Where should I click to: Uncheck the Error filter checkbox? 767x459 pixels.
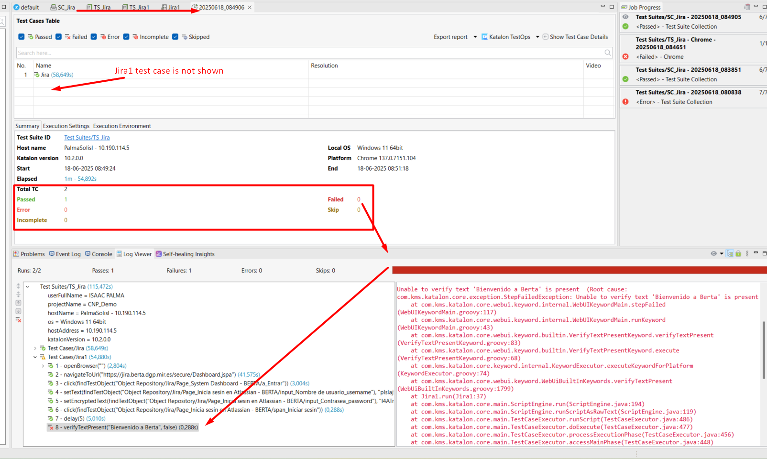coord(94,37)
